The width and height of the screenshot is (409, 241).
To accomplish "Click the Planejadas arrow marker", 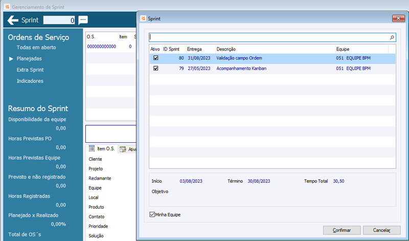I will point(11,59).
